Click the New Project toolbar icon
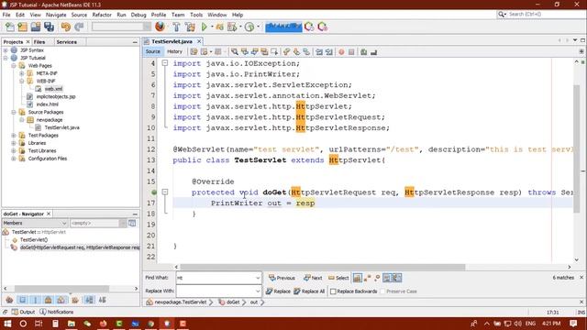Viewport: 587px width, 330px height. click(x=22, y=27)
